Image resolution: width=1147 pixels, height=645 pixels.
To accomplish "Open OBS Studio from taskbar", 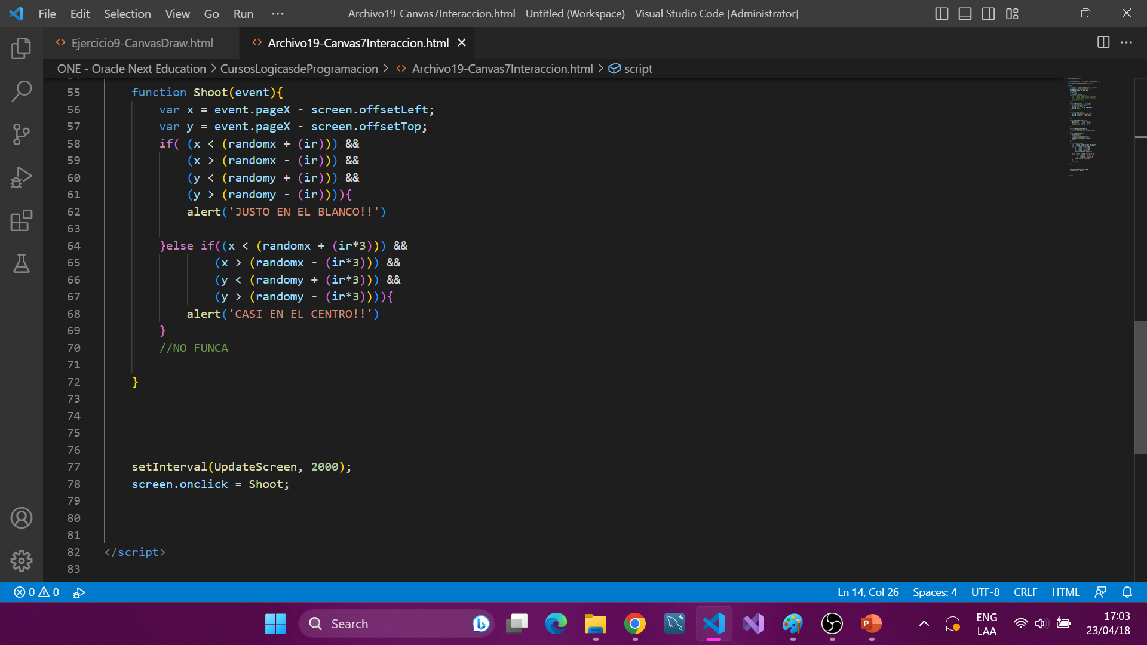I will [x=832, y=624].
